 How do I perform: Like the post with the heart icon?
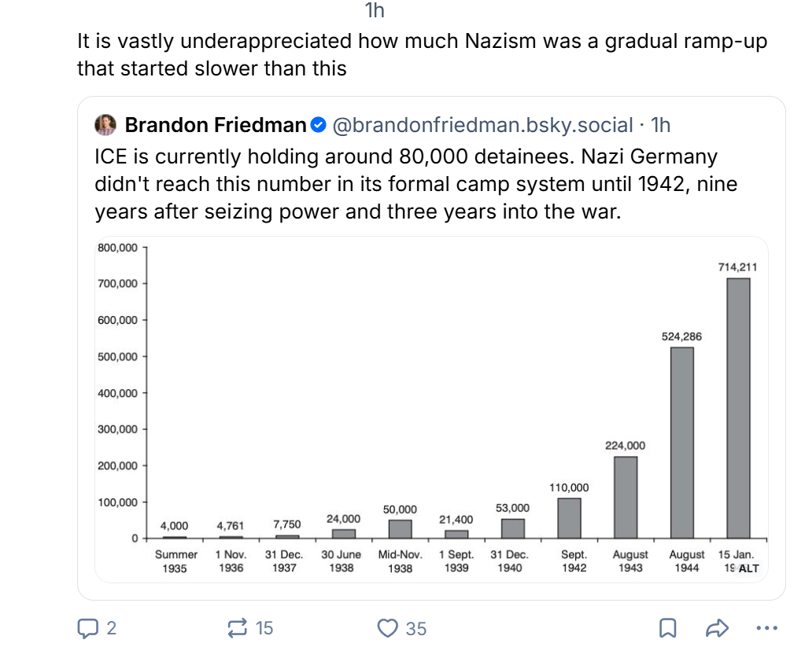coord(387,627)
